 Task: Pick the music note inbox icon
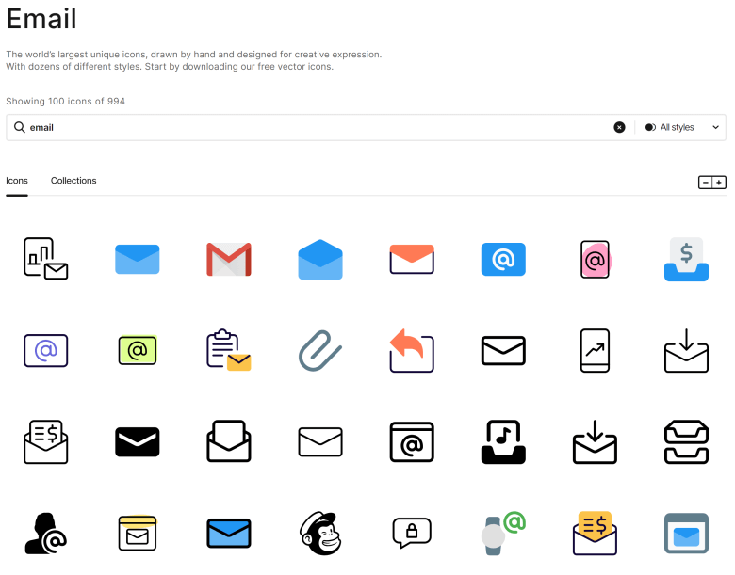[x=503, y=441]
